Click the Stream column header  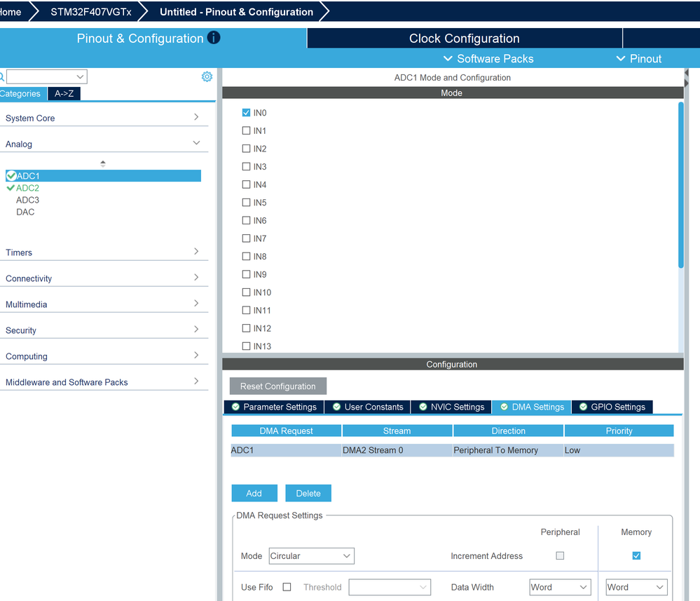397,431
